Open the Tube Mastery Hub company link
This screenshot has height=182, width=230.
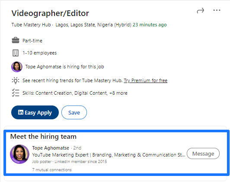coord(31,25)
